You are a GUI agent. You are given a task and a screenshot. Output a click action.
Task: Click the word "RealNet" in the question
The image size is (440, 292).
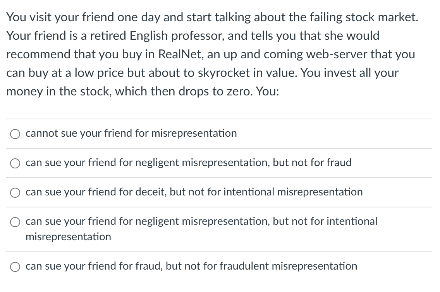coord(180,54)
